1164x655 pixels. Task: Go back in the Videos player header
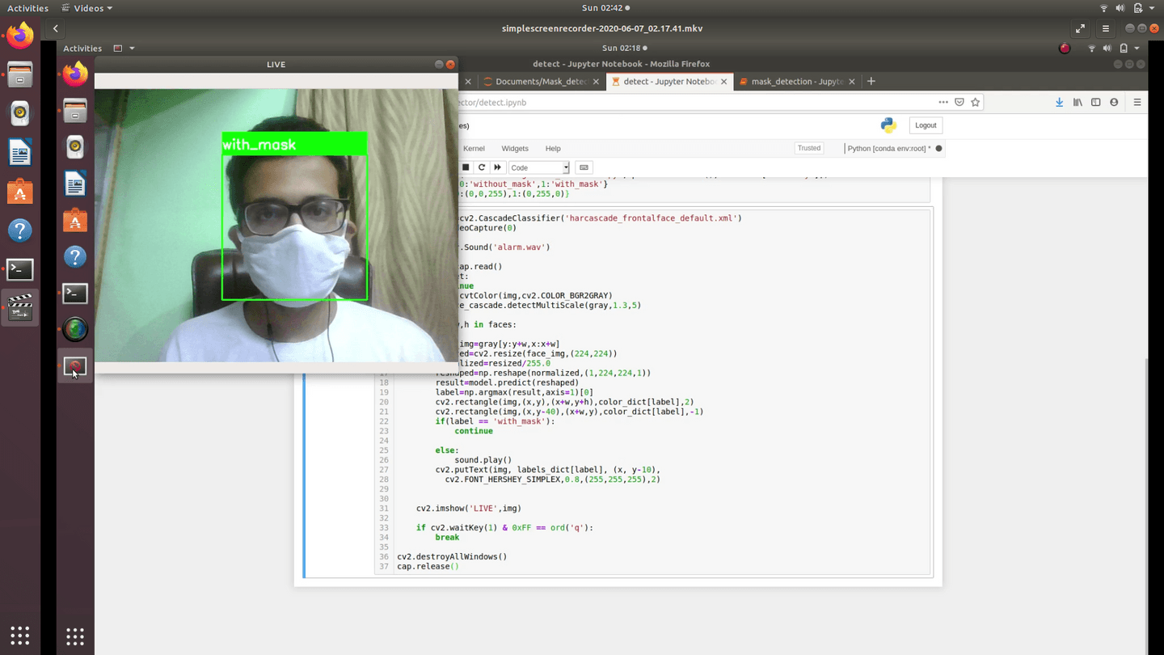[55, 28]
